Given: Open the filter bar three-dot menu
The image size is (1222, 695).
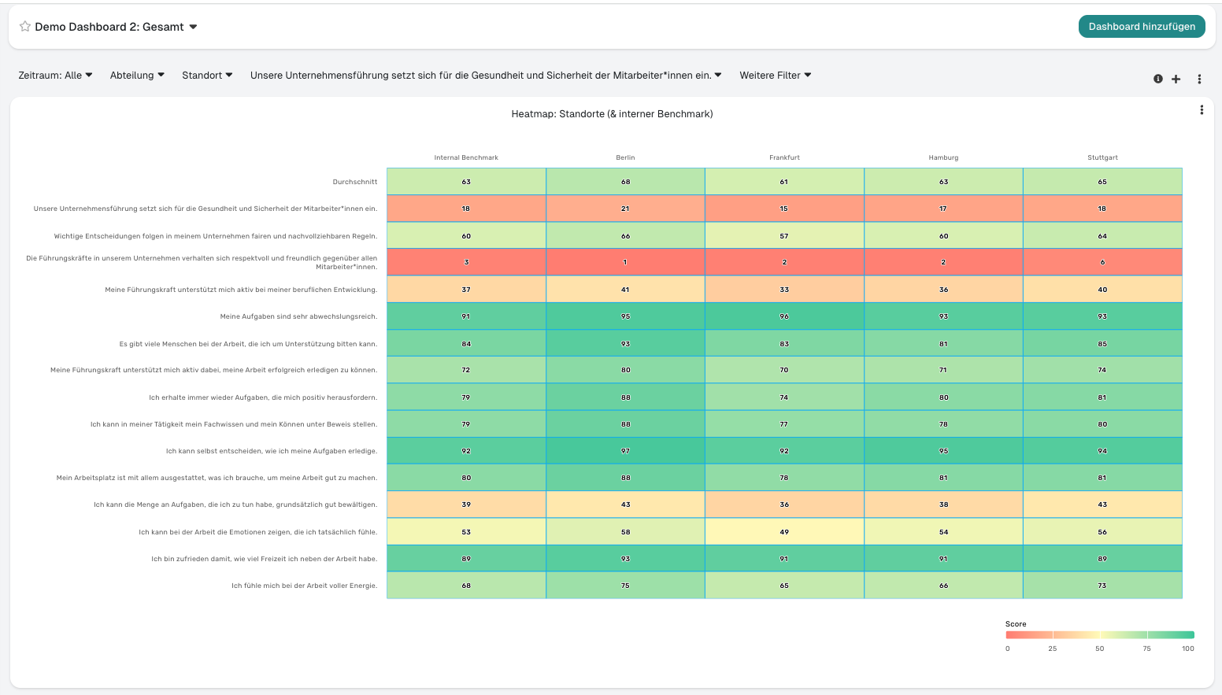Looking at the screenshot, I should [1199, 79].
